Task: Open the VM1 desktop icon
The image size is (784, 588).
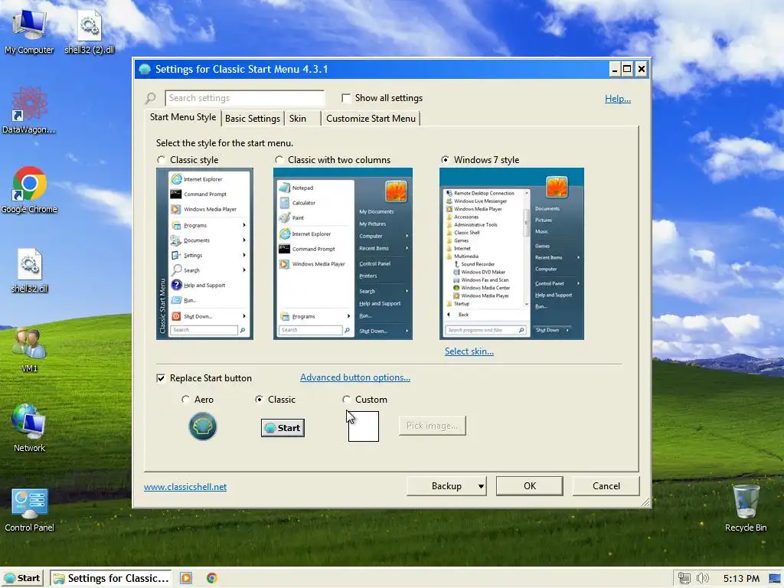Action: point(29,350)
